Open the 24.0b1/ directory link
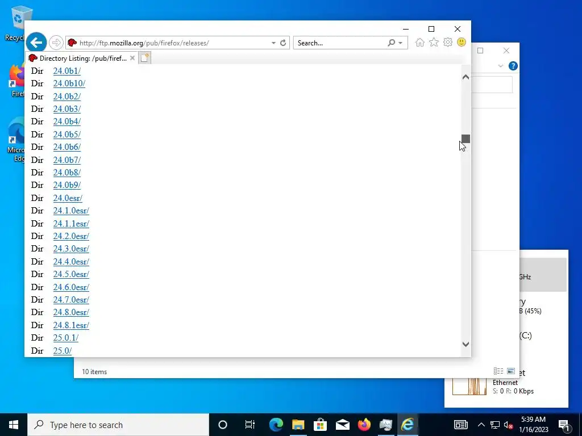Viewport: 582px width, 436px height. coord(67,71)
